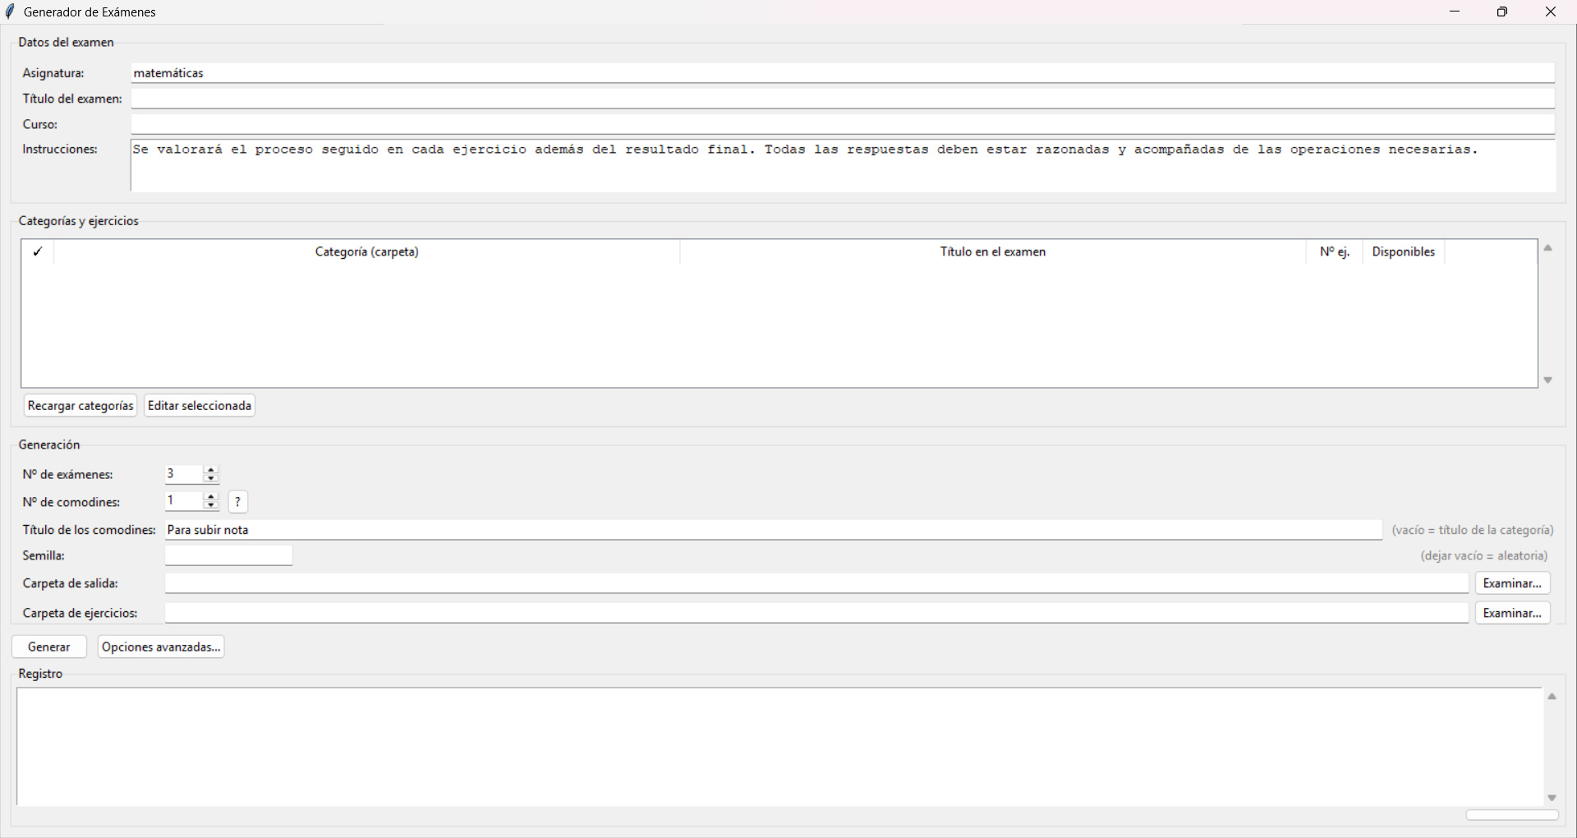1577x838 pixels.
Task: Browse with Examinar for Carpeta de salida
Action: 1513,583
